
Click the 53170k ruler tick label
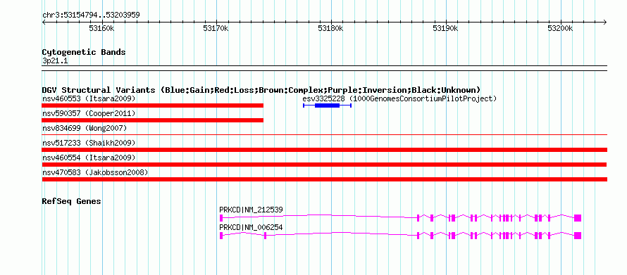(x=216, y=28)
